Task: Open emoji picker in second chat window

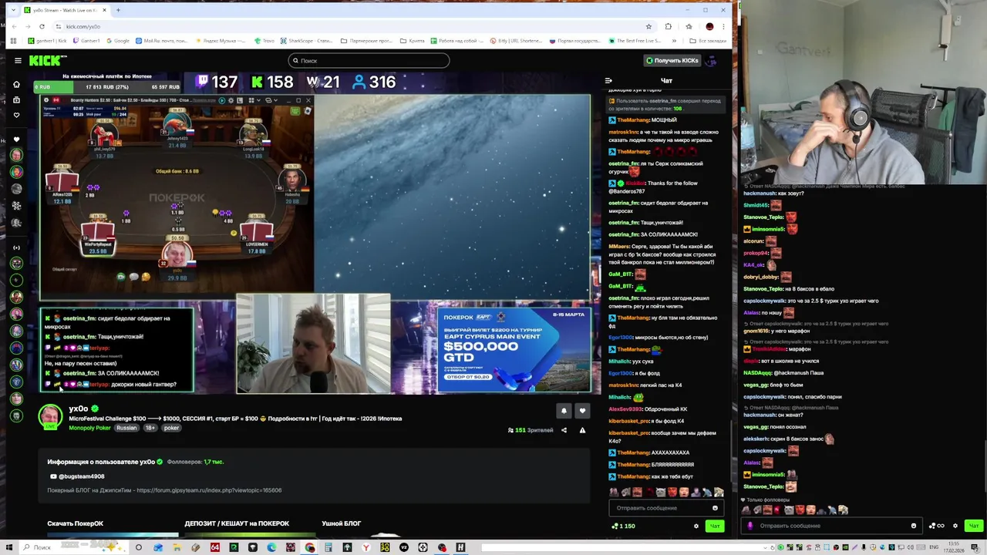Action: [x=914, y=526]
